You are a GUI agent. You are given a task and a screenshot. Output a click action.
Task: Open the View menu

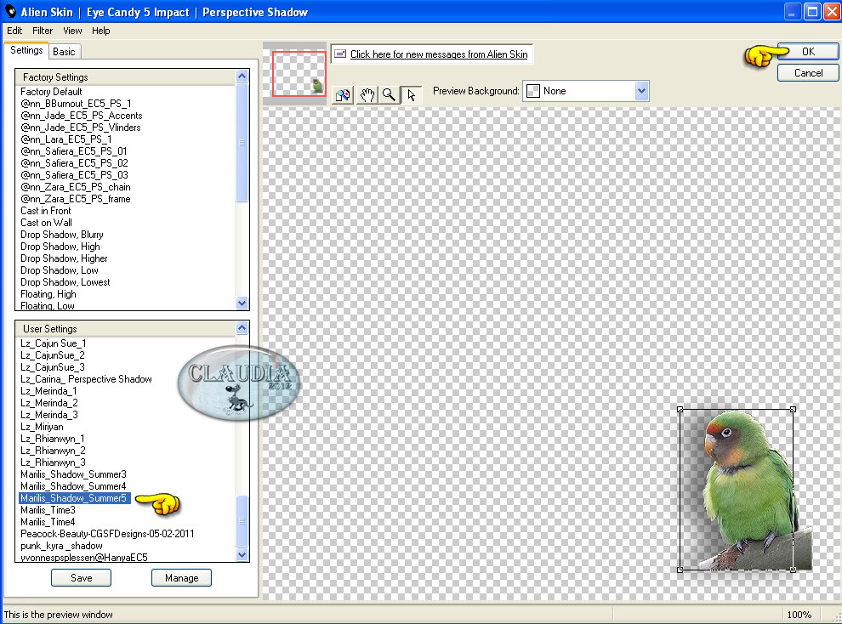coord(72,31)
